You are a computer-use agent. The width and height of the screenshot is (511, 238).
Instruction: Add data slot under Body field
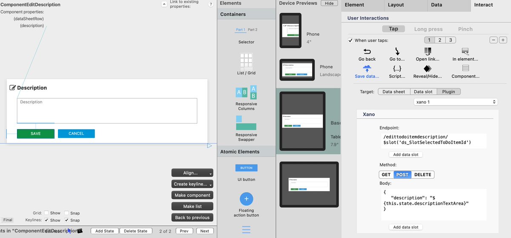406,227
